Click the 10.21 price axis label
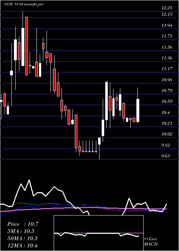 click(167, 123)
